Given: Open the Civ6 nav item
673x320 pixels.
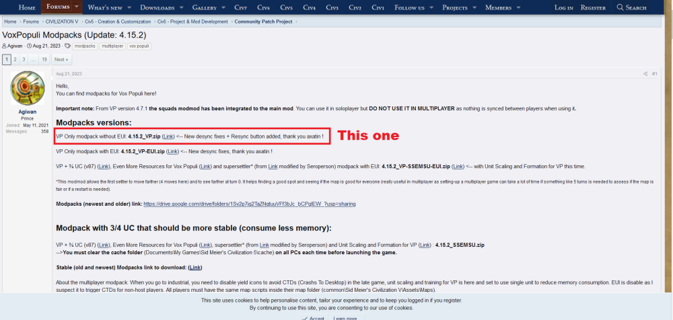Looking at the screenshot, I should coord(264,7).
